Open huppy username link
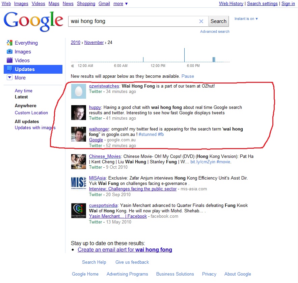Screen dimensions: 298x283 tap(95, 108)
